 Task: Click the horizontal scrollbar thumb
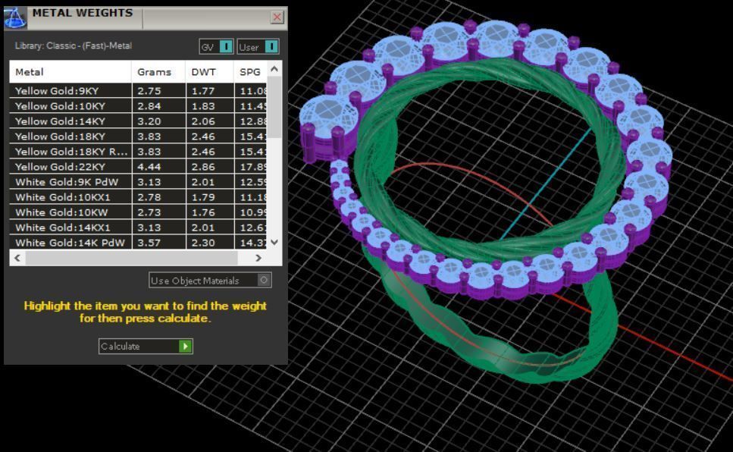[131, 258]
